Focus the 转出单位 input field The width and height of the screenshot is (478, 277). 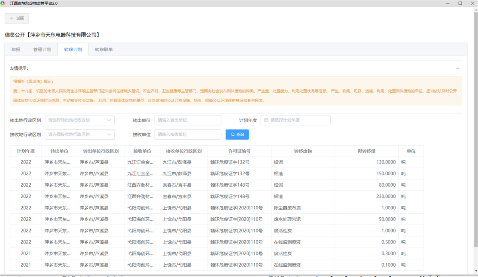188,120
